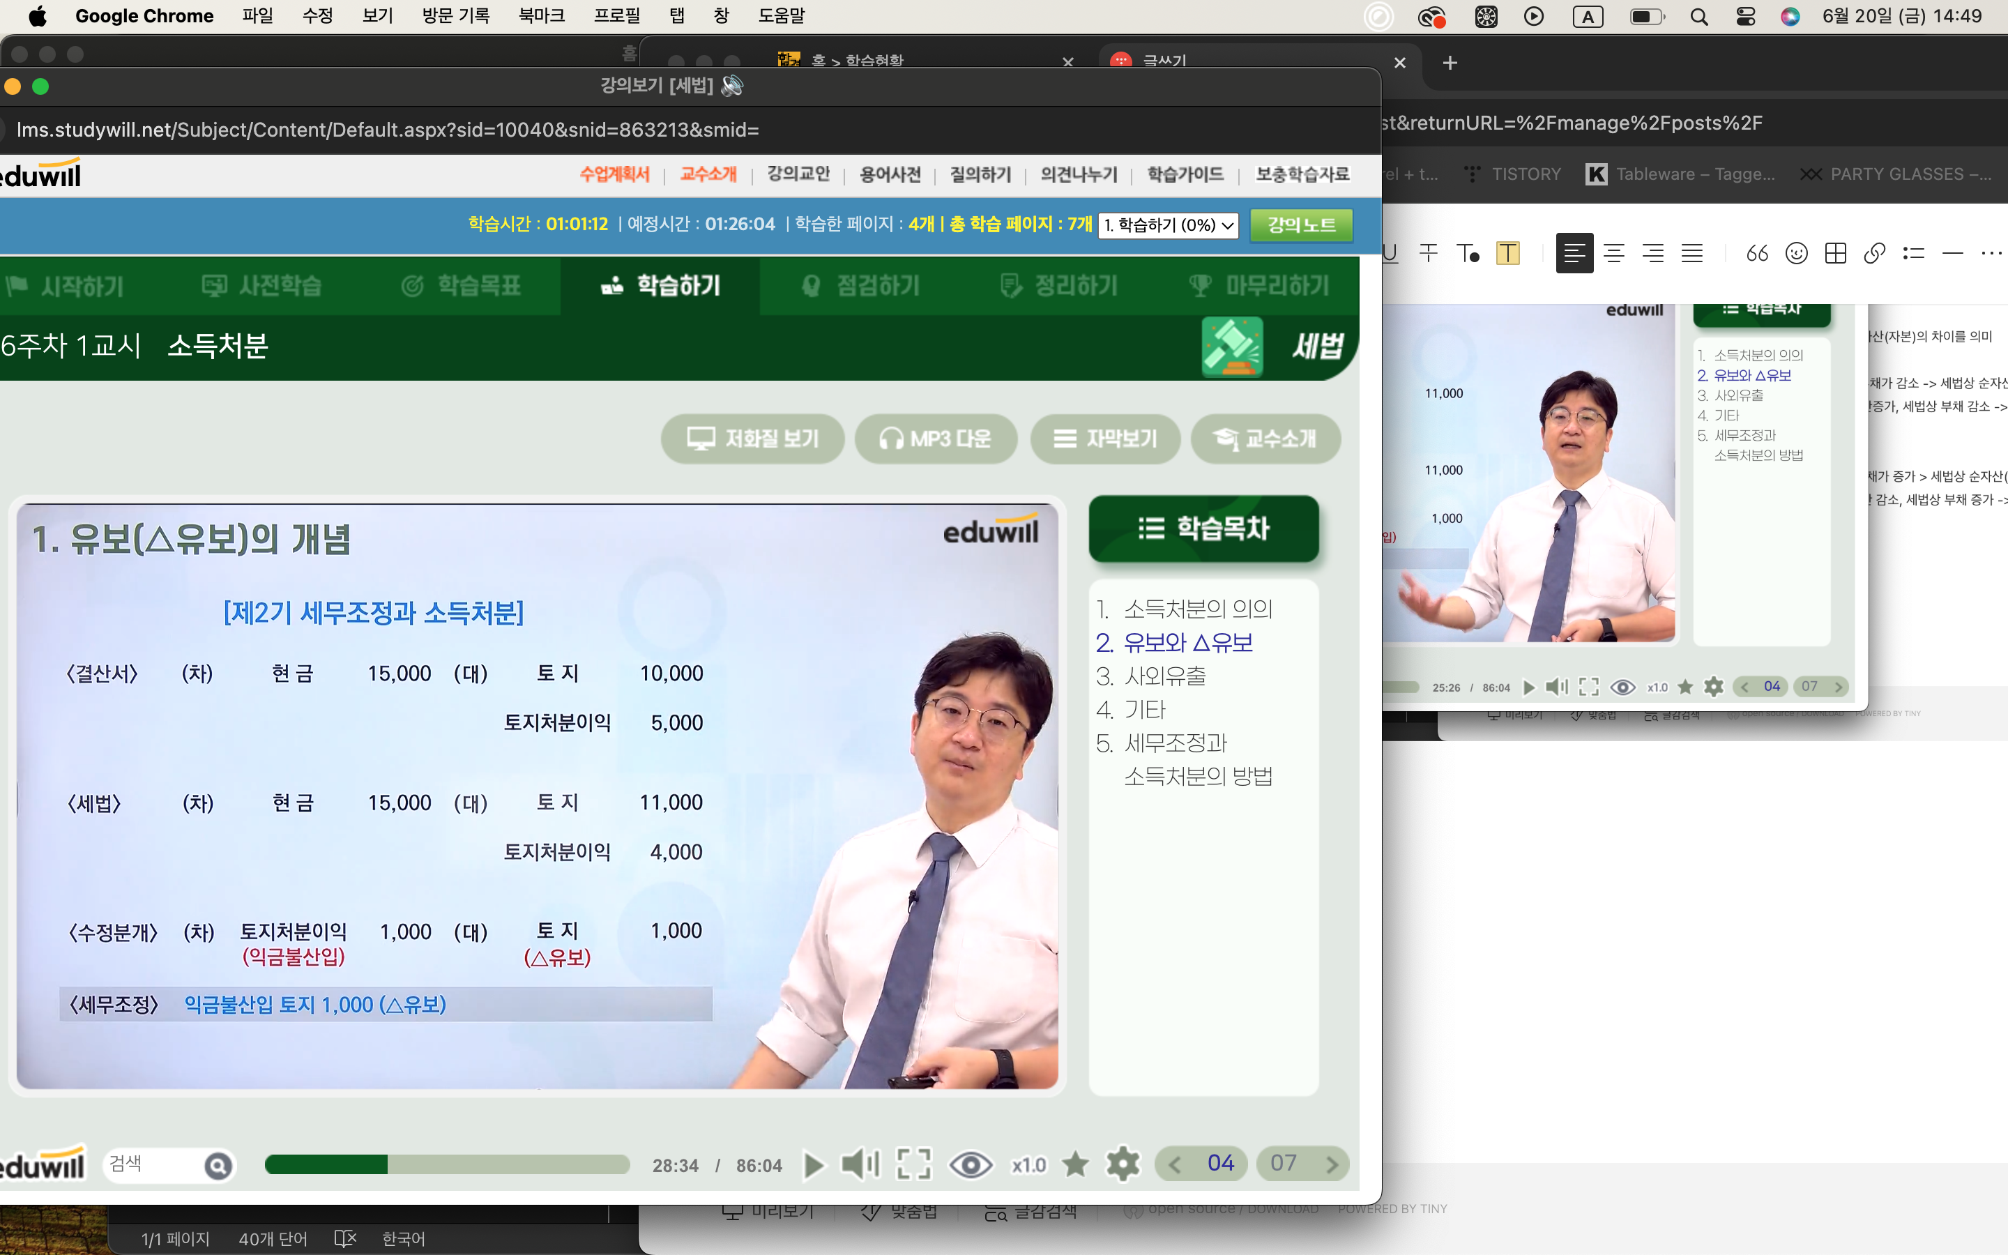Select 사외유출 in the learning index
Image resolution: width=2008 pixels, height=1255 pixels.
(1165, 676)
